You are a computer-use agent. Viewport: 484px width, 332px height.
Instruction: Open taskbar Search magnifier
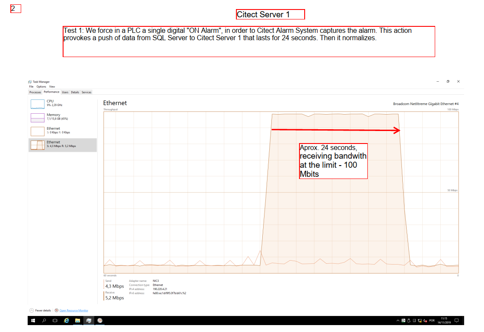pos(44,321)
